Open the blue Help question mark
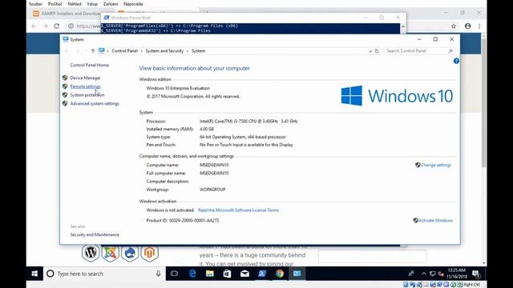Image resolution: width=513 pixels, height=288 pixels. pos(456,61)
